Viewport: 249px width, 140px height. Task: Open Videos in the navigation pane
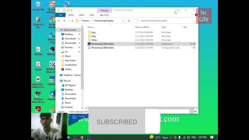(68, 69)
